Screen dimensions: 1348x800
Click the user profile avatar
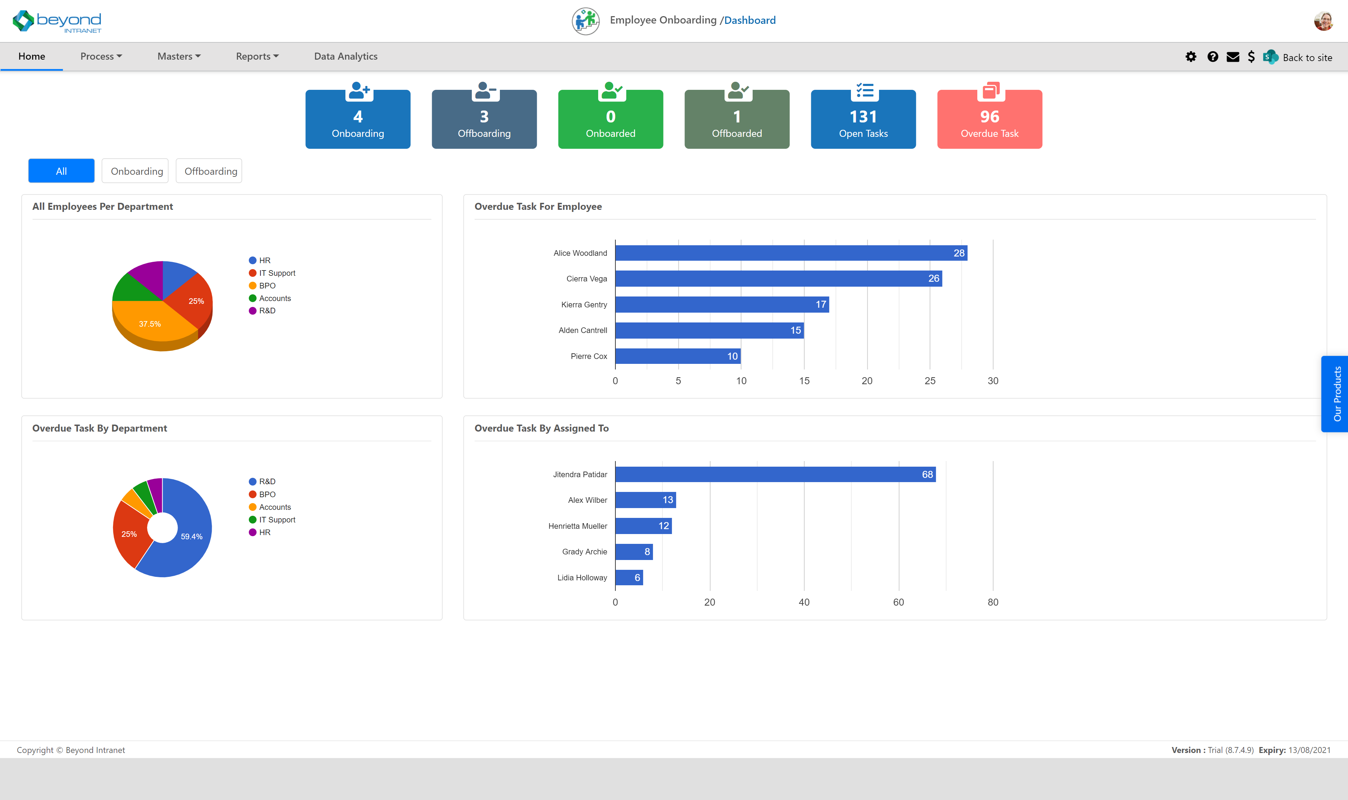pyautogui.click(x=1324, y=21)
